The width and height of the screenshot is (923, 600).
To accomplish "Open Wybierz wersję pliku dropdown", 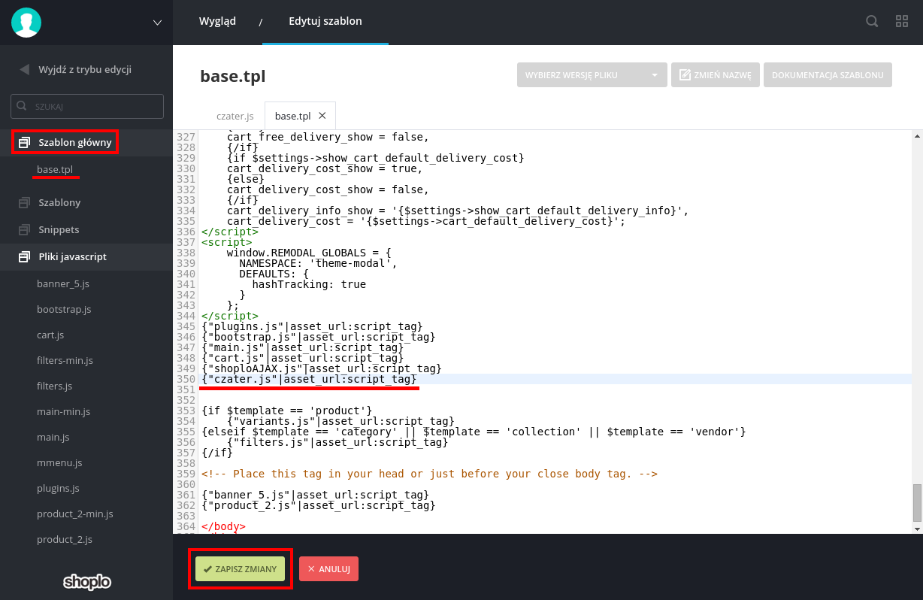I will [592, 75].
